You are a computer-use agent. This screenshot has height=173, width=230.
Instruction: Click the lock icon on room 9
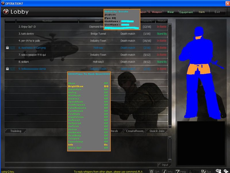7,69
